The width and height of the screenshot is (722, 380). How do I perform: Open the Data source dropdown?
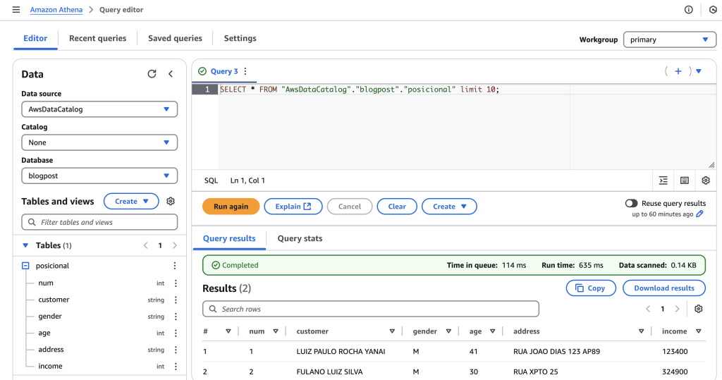pyautogui.click(x=99, y=109)
